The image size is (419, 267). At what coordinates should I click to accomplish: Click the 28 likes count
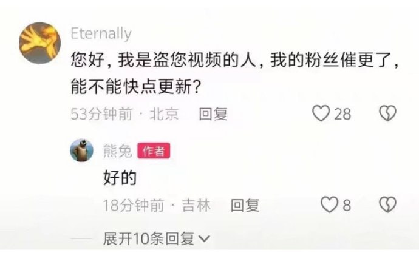click(x=342, y=114)
